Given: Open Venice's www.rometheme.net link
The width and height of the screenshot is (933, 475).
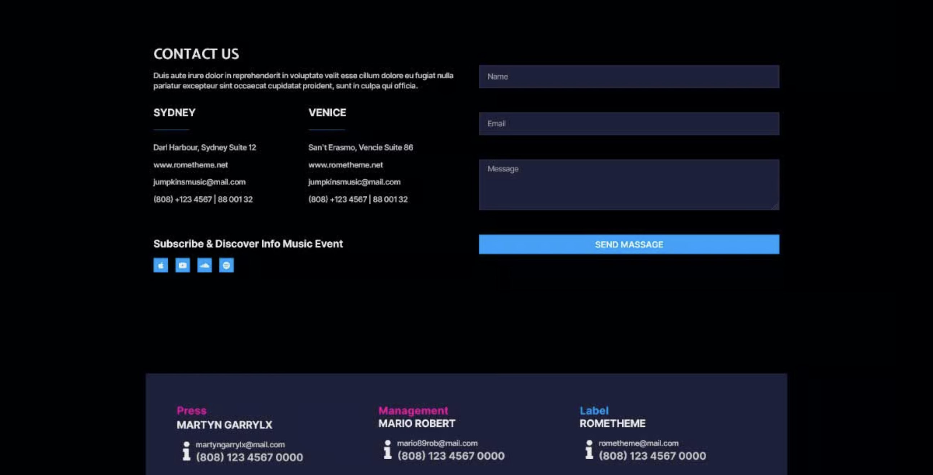Looking at the screenshot, I should (346, 165).
